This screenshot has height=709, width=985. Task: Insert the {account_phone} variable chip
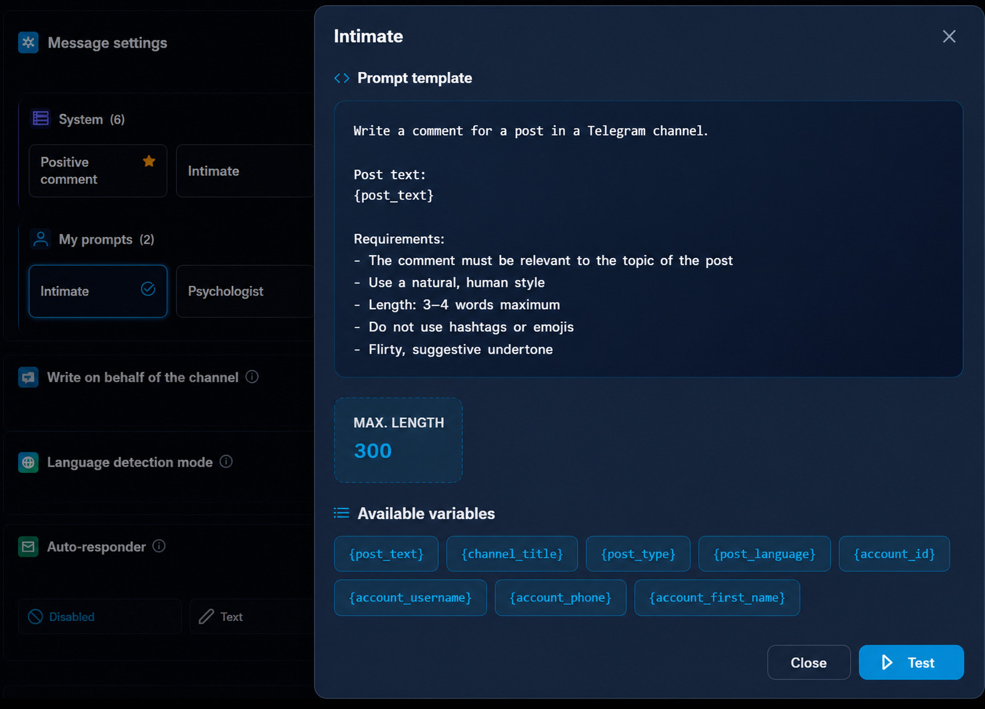point(560,598)
